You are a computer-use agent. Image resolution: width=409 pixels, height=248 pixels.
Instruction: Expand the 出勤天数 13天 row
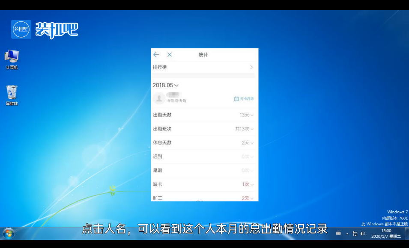click(x=247, y=115)
